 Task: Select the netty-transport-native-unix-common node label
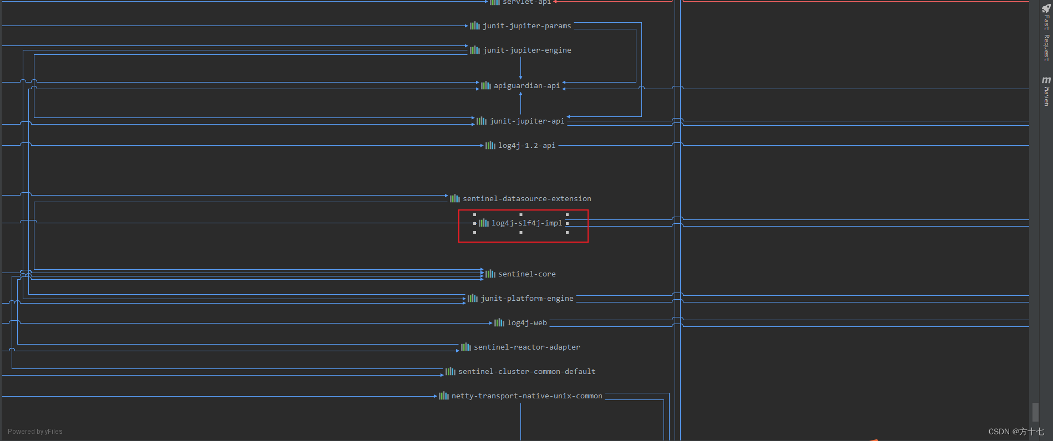pyautogui.click(x=527, y=396)
